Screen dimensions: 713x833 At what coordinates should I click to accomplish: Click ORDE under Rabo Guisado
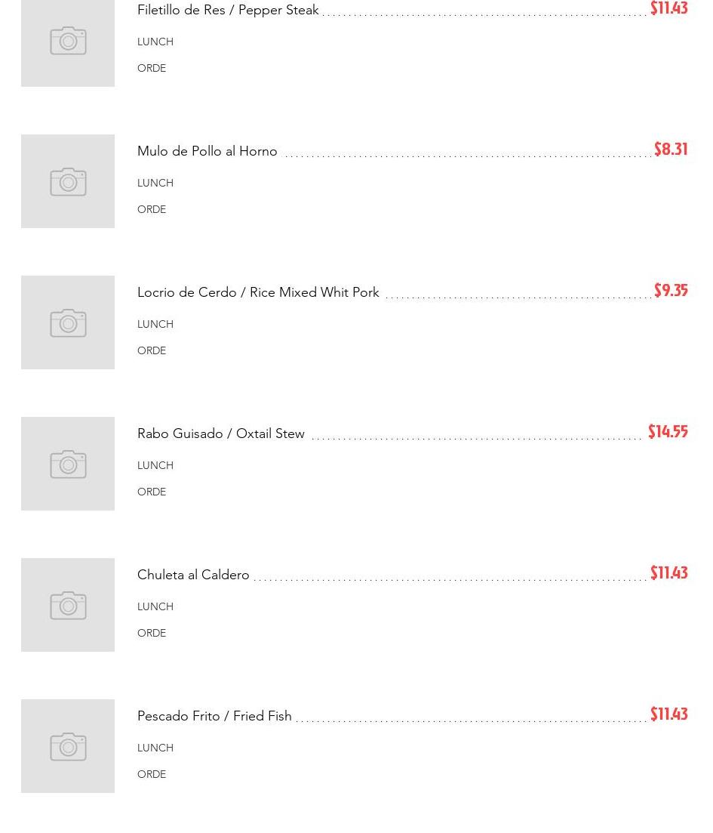[x=152, y=492]
